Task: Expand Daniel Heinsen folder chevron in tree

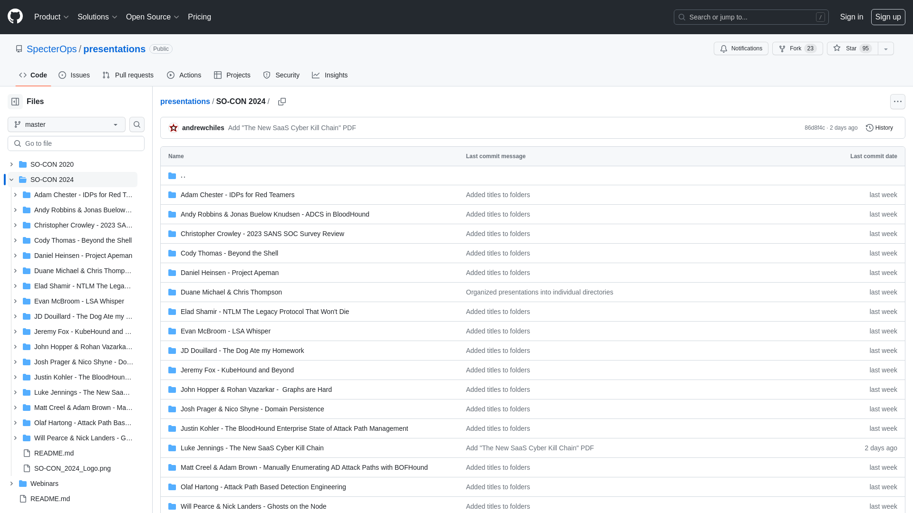Action: pos(15,256)
